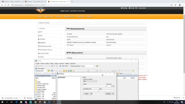
Task: Open the English language dropdown
Action: [x=41, y=8]
